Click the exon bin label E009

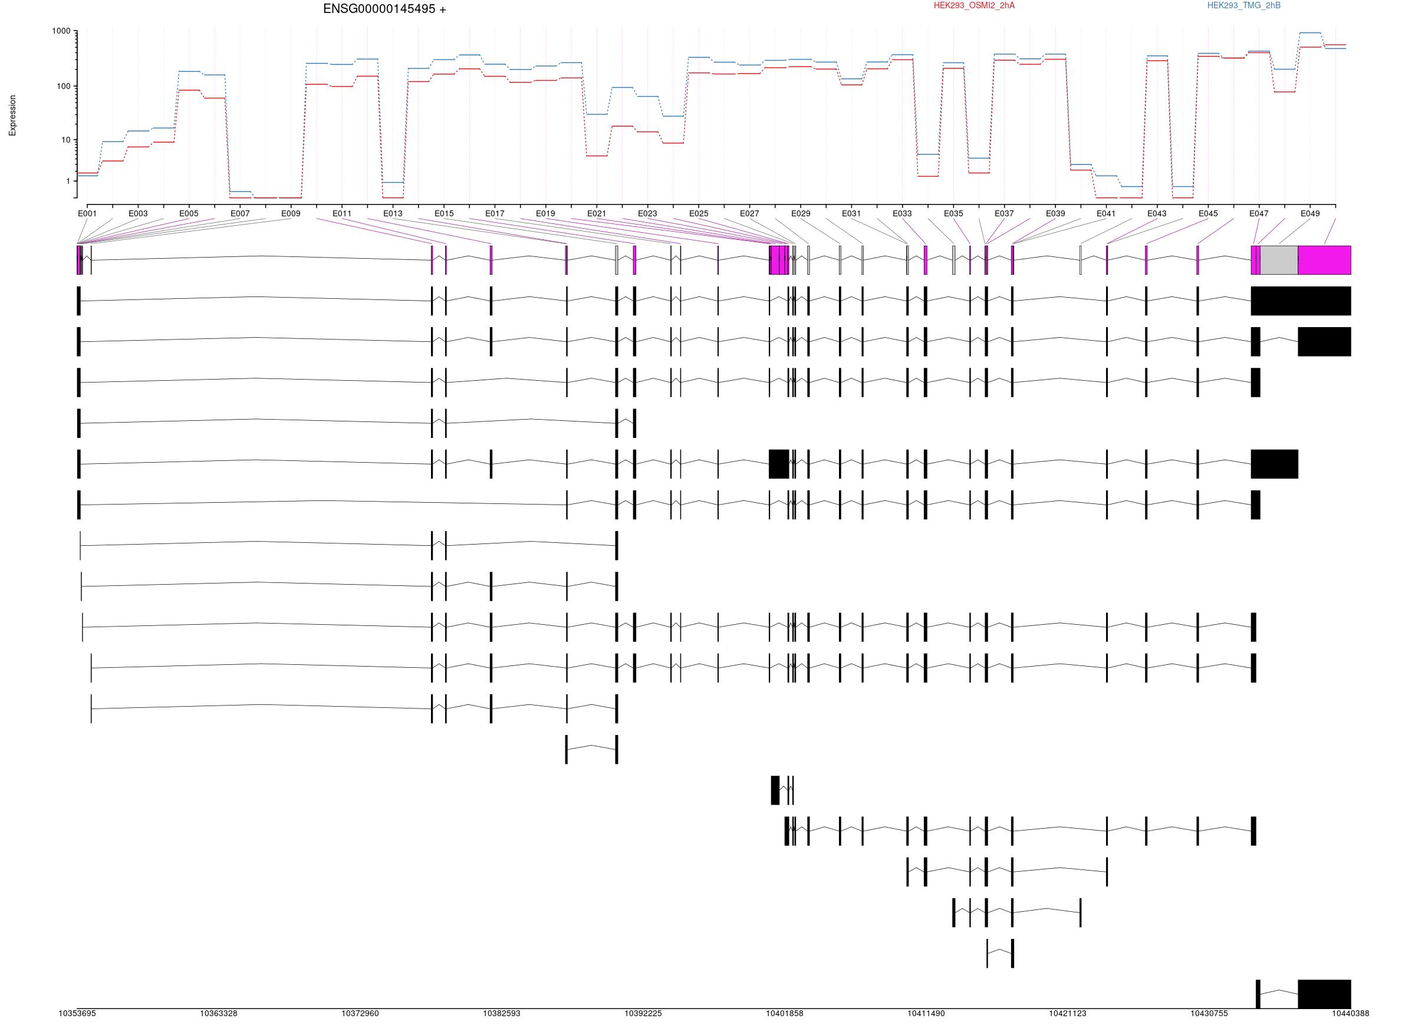click(291, 213)
